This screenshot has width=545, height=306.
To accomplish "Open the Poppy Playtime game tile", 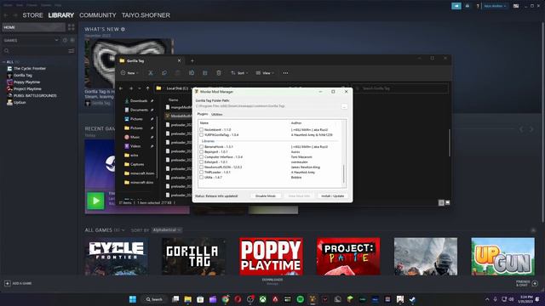I will point(271,257).
